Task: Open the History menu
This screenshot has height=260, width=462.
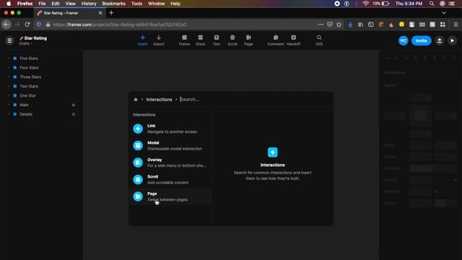Action: 89,4
